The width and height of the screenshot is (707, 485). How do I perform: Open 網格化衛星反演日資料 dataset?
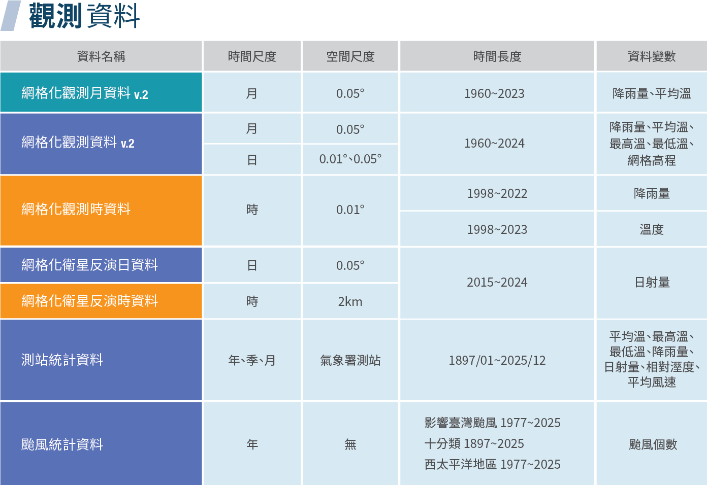click(90, 265)
